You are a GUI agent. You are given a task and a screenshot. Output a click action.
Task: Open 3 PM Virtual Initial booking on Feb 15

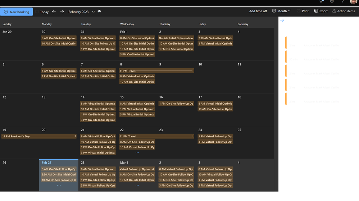click(x=137, y=114)
